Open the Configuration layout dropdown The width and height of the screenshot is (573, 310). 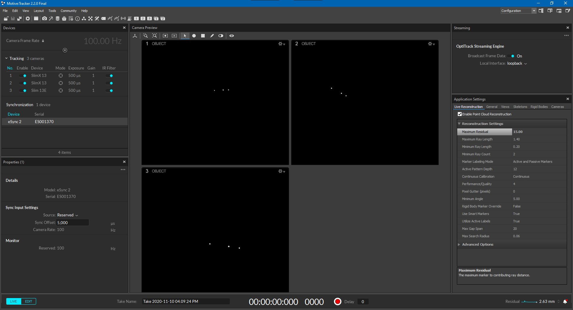coord(518,11)
